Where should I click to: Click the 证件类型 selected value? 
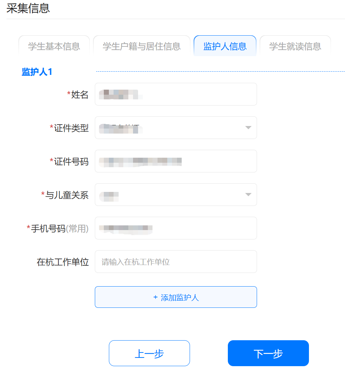[121, 129]
